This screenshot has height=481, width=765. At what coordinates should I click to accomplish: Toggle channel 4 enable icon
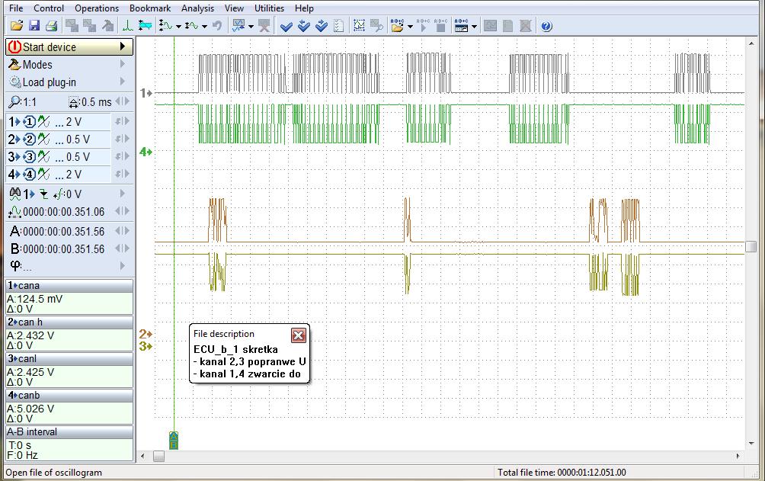coord(29,175)
